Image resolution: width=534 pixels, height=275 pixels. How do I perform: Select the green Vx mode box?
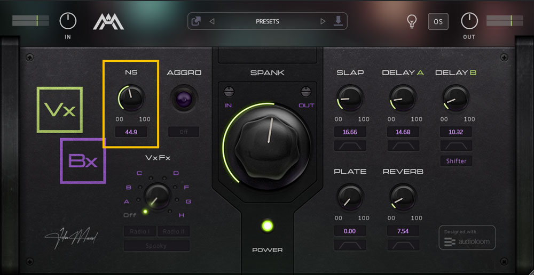pyautogui.click(x=60, y=110)
